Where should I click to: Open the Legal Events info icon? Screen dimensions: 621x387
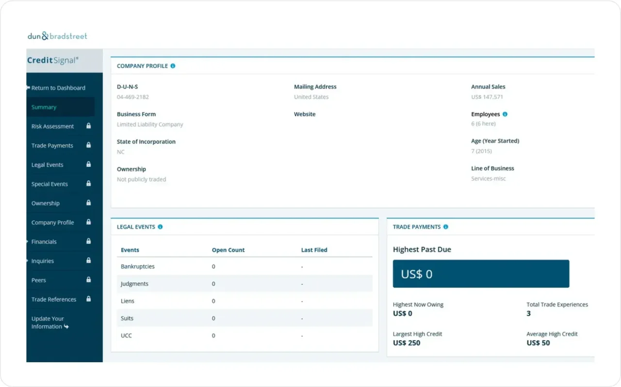coord(160,227)
